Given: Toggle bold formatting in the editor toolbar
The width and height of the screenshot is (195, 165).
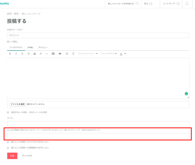Looking at the screenshot, I should tap(10, 54).
